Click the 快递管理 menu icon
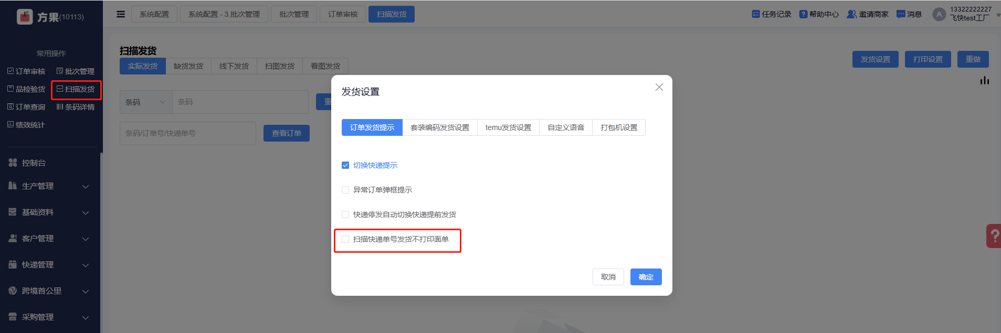This screenshot has width=1001, height=333. [x=13, y=264]
